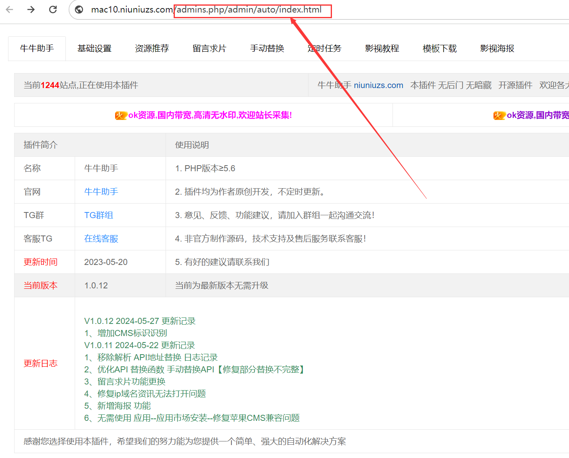
Task: Click the left ok资源 banner text
Action: point(210,115)
